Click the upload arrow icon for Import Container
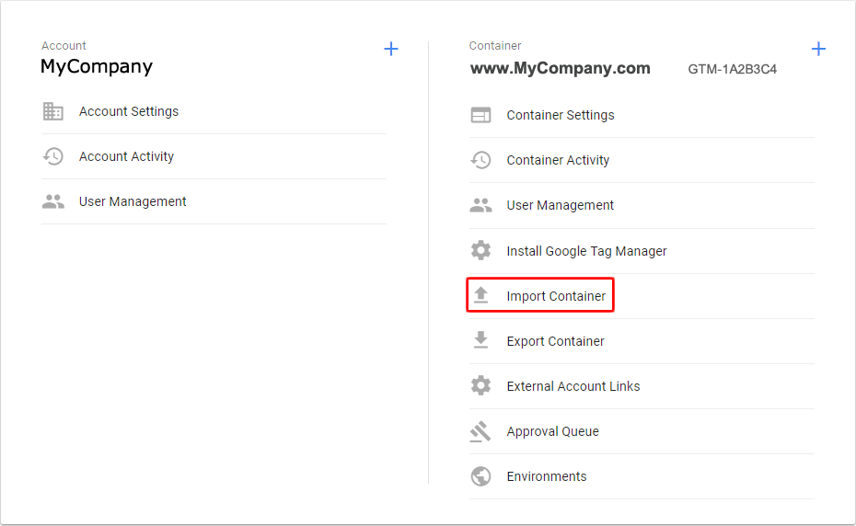Image resolution: width=856 pixels, height=526 pixels. (x=480, y=295)
